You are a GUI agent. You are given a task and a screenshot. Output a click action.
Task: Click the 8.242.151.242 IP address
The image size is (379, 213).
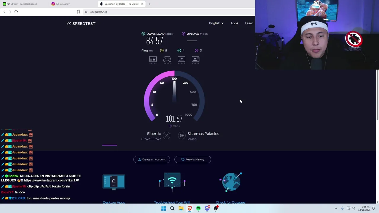click(x=151, y=139)
